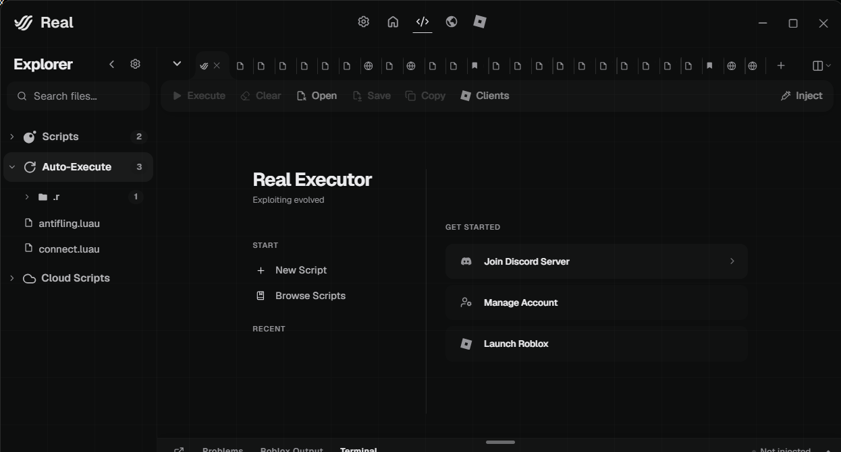Image resolution: width=841 pixels, height=452 pixels.
Task: Click Join Discord Server
Action: (597, 261)
